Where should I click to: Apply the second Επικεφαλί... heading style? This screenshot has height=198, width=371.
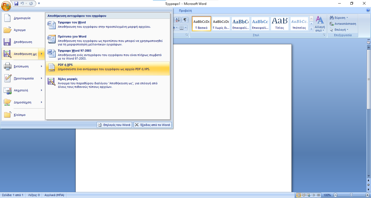pos(260,24)
